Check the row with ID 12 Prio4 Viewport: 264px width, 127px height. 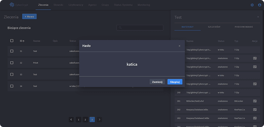click(12, 63)
